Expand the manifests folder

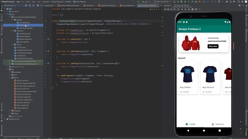tap(7, 12)
